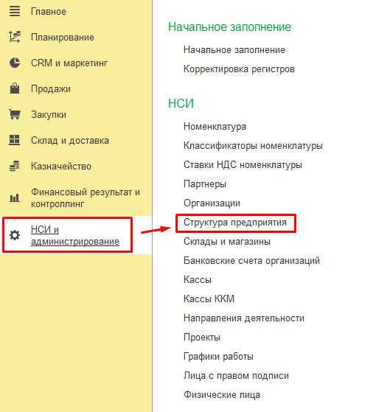Open Финансовый результат и контроллинг section

click(86, 198)
